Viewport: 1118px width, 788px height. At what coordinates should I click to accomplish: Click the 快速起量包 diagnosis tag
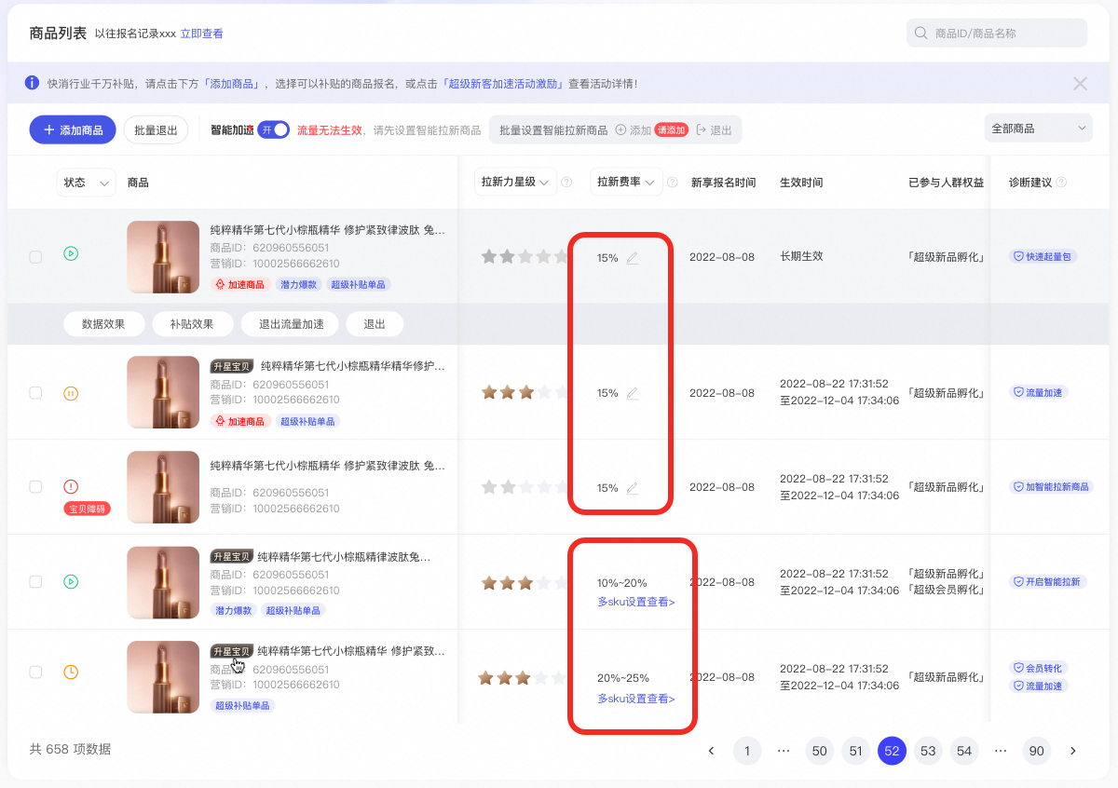[x=1043, y=256]
